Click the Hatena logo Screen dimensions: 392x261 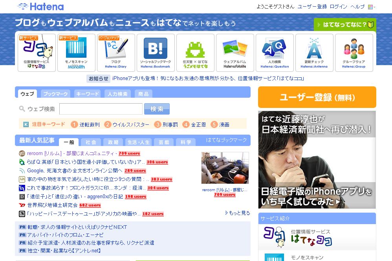tap(40, 7)
